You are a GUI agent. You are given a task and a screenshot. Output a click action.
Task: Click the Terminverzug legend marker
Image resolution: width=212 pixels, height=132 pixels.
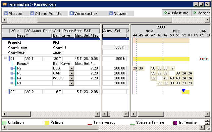click(90, 124)
